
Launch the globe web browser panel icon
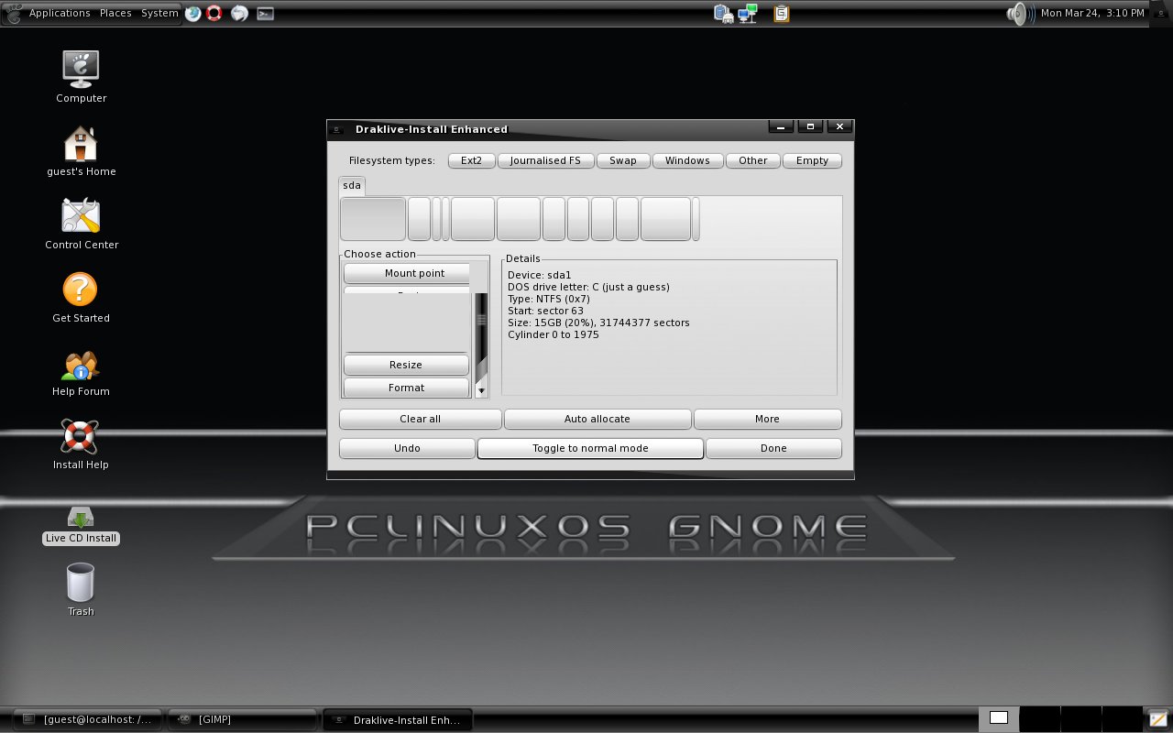coord(193,13)
